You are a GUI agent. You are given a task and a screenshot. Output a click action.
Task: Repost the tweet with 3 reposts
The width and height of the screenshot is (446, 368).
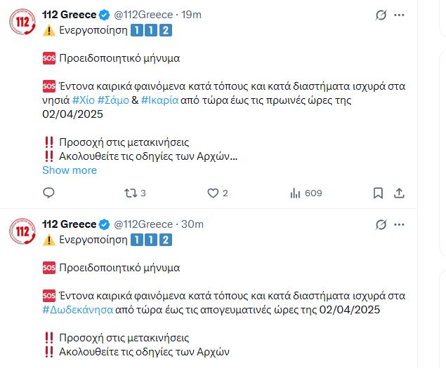click(130, 193)
